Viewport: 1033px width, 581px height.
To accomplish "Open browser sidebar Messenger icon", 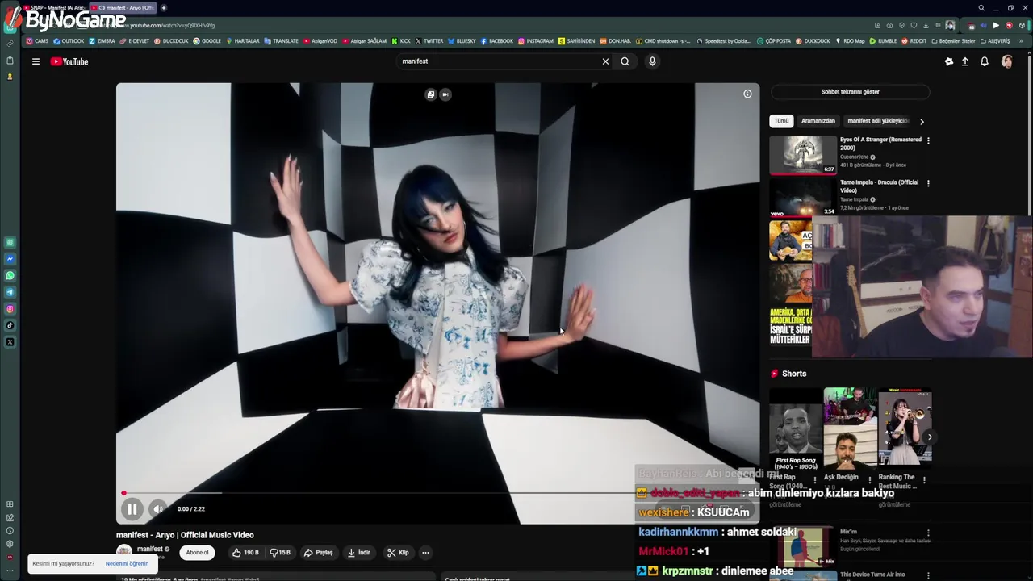I will point(10,259).
